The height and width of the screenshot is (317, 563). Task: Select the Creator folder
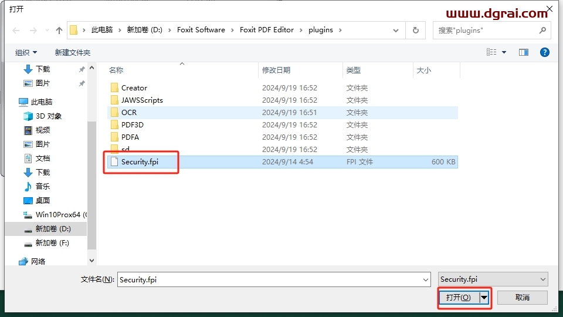(134, 87)
